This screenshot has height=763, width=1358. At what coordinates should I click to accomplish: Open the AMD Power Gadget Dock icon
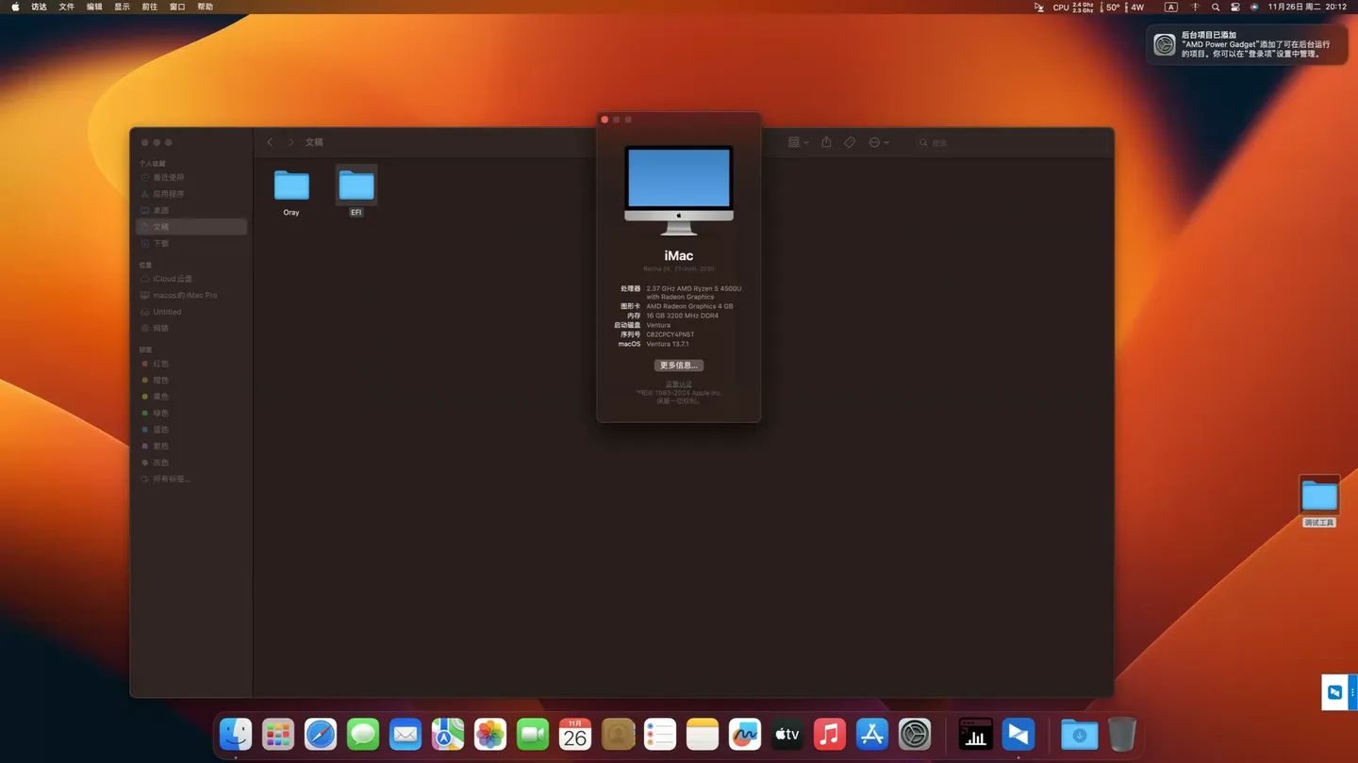pyautogui.click(x=975, y=734)
